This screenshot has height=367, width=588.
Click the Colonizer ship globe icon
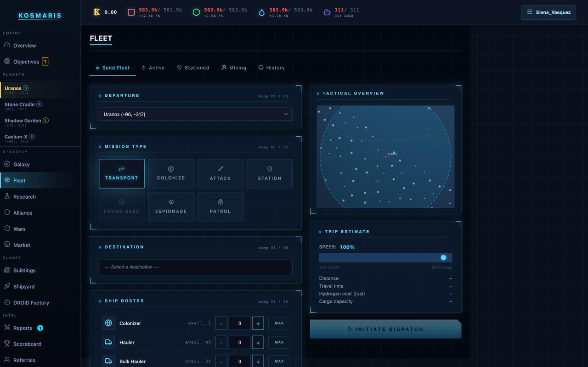[108, 323]
